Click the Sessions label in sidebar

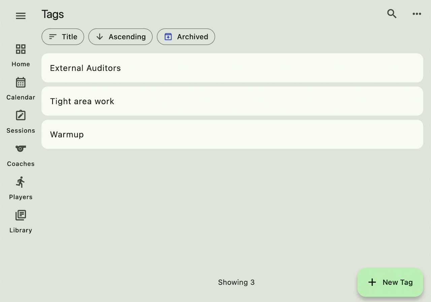click(21, 130)
